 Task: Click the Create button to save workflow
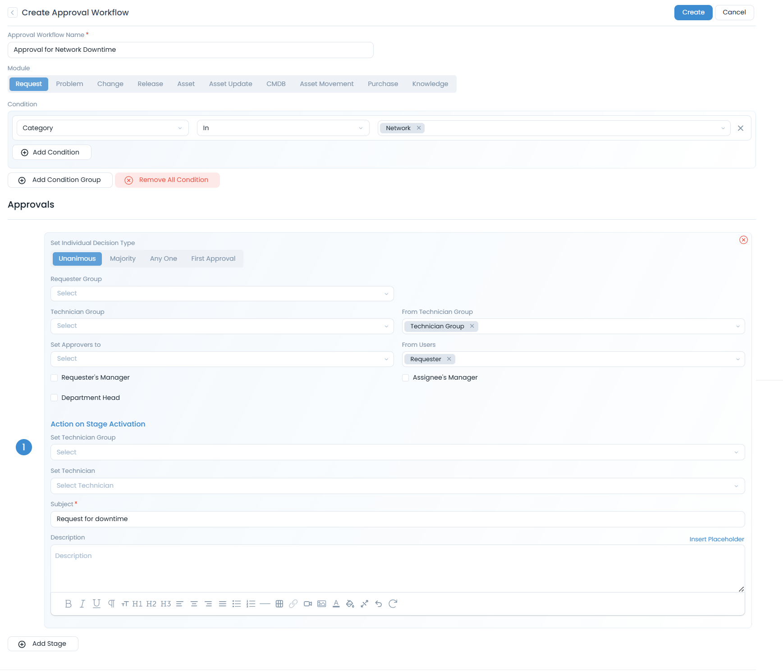pyautogui.click(x=693, y=12)
